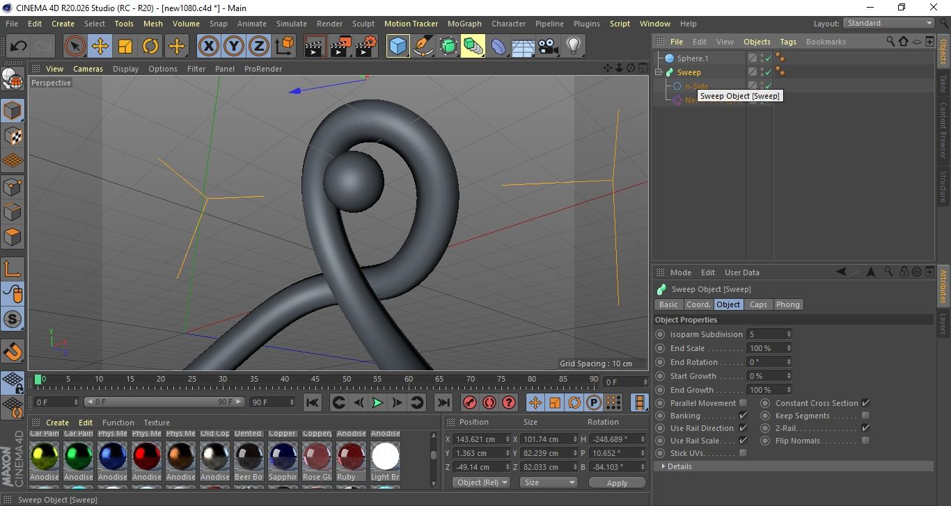The image size is (951, 506).
Task: Toggle the Y axis lock
Action: pos(234,47)
